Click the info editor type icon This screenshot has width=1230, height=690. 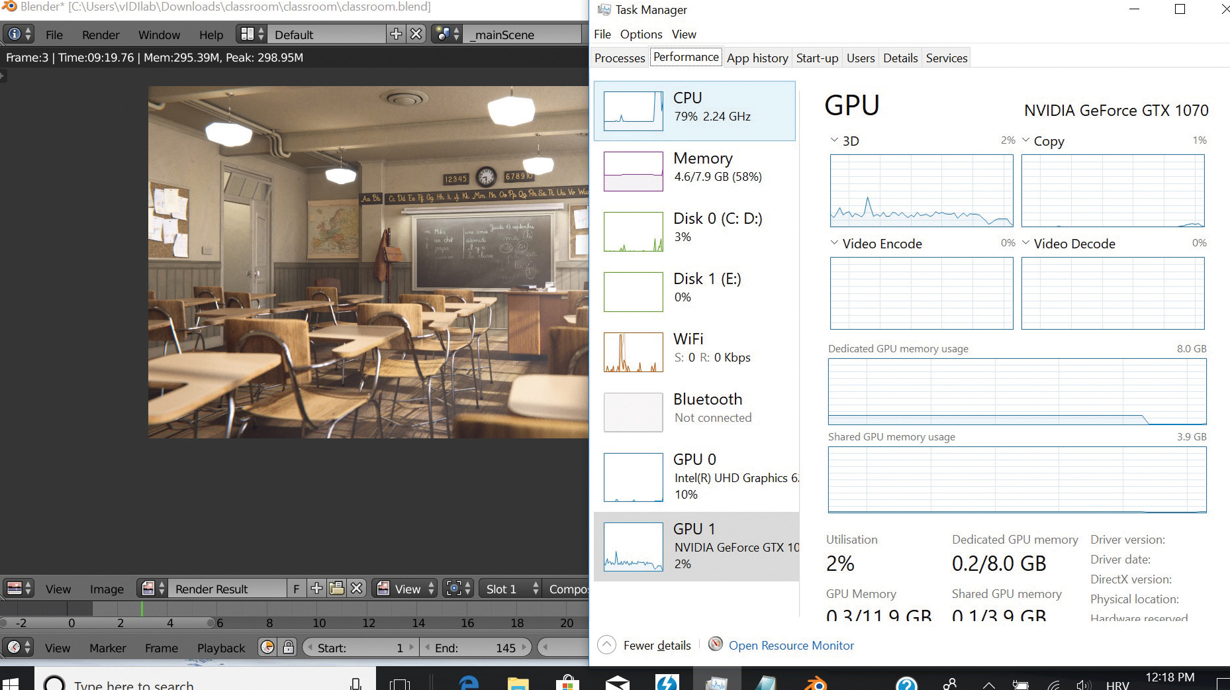click(19, 34)
